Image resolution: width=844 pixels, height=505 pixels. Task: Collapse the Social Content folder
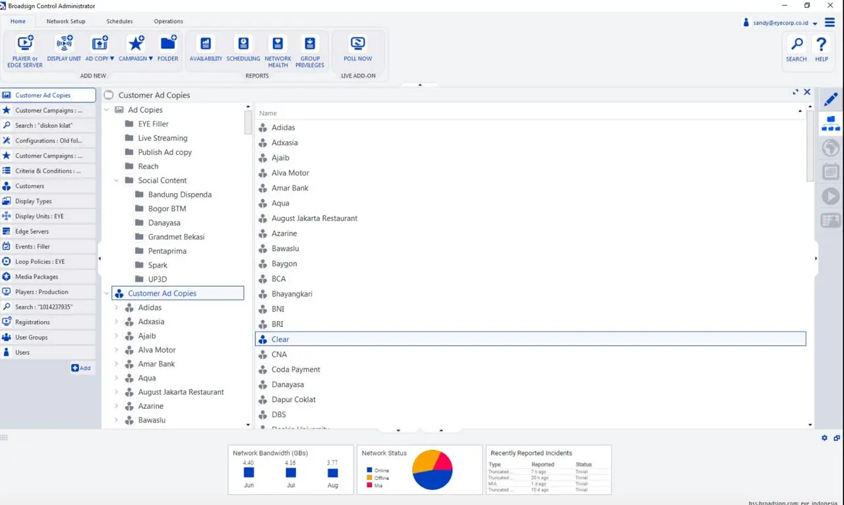pos(117,181)
